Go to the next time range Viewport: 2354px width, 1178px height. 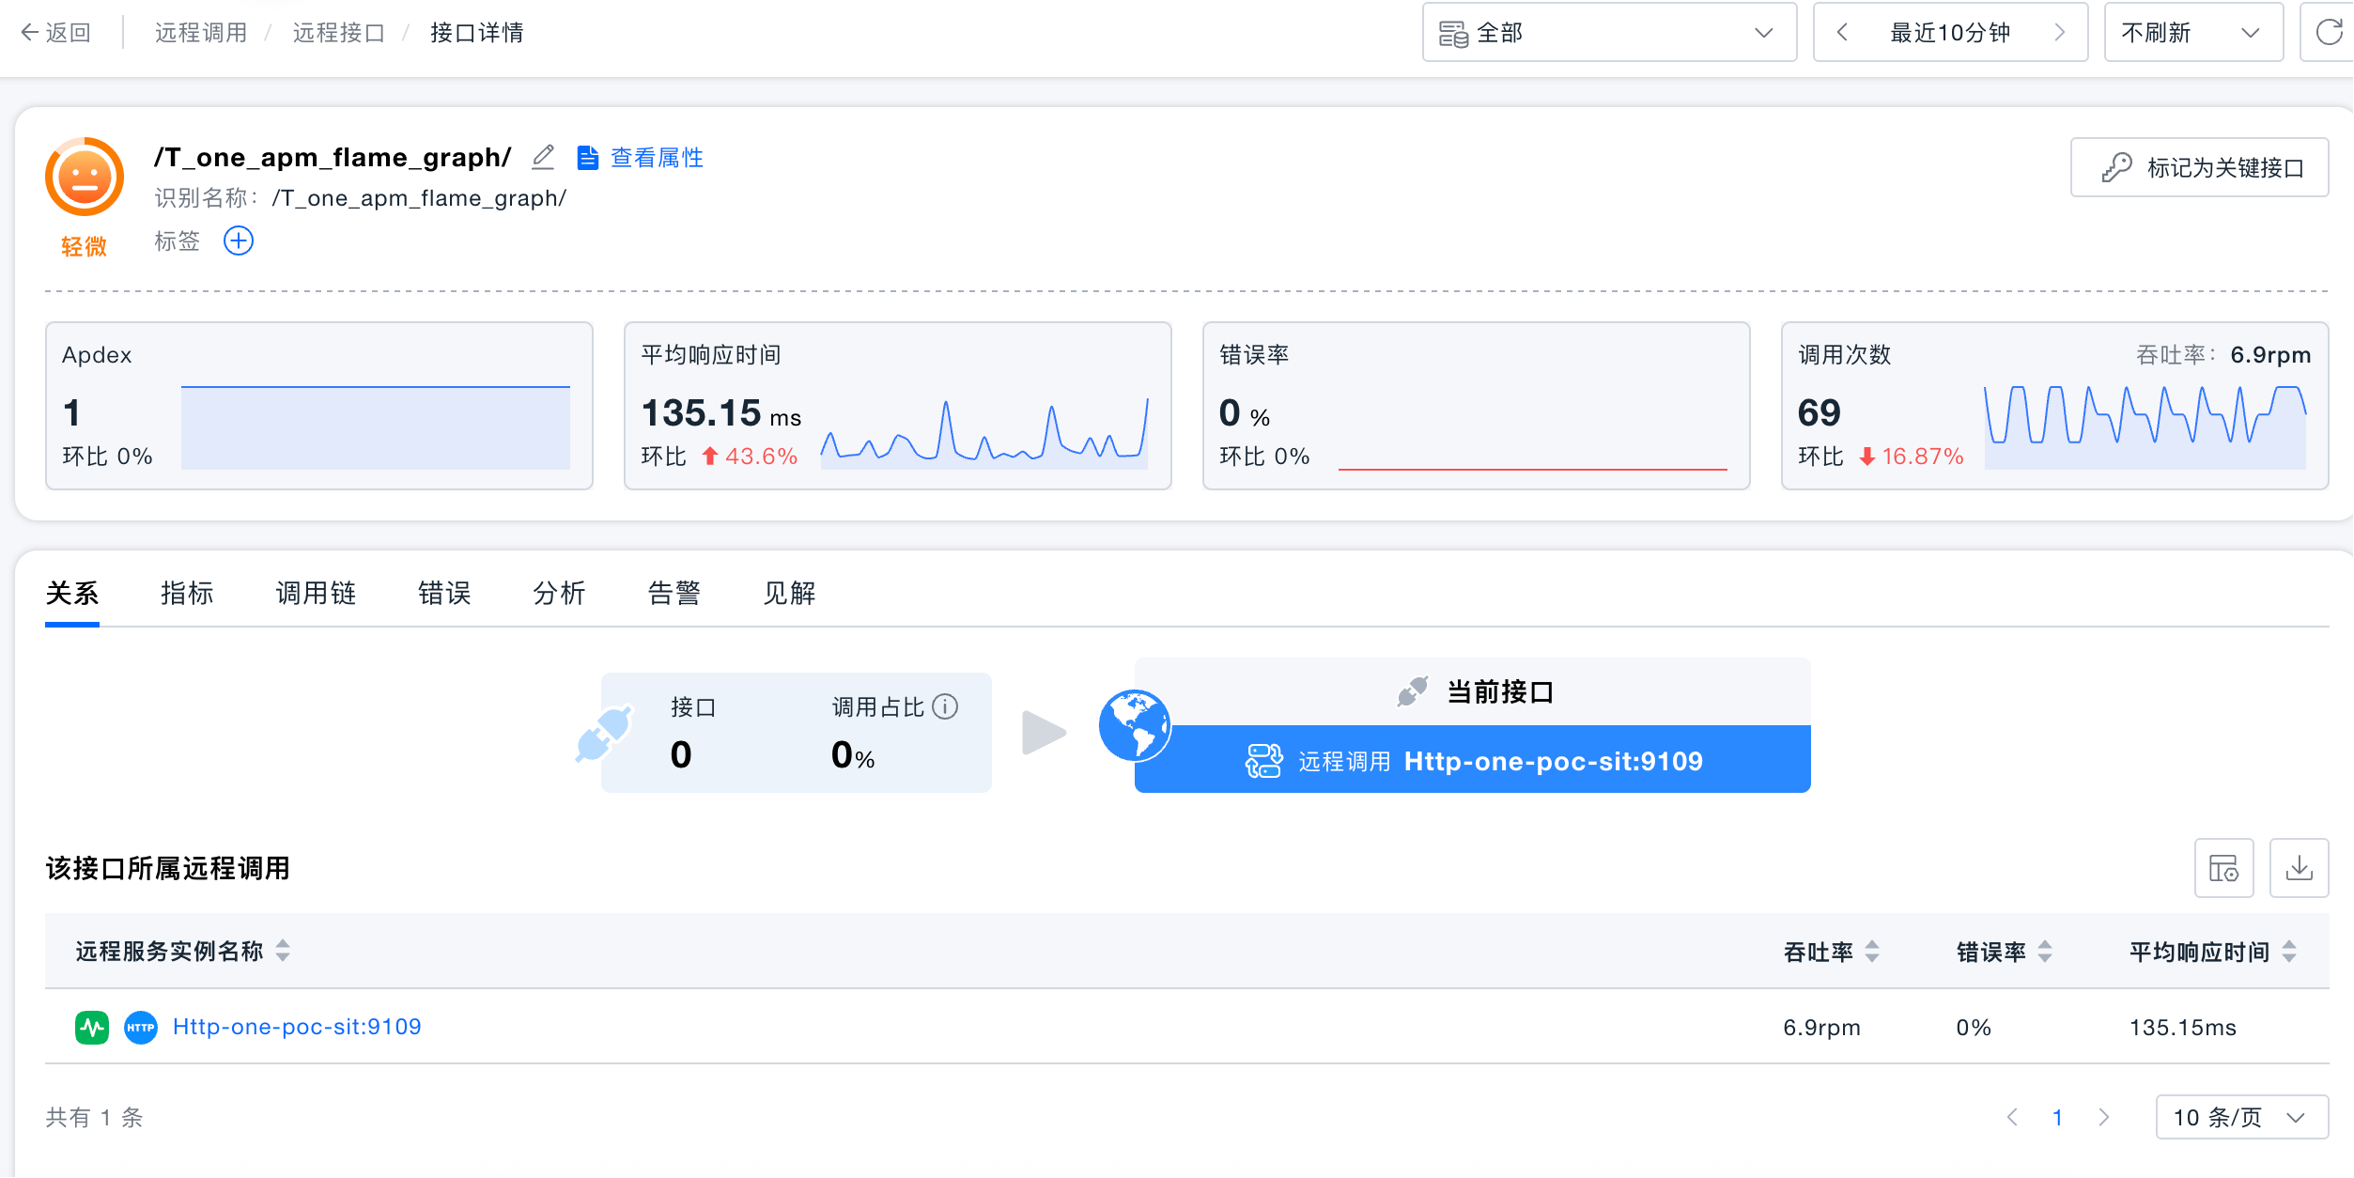2059,33
